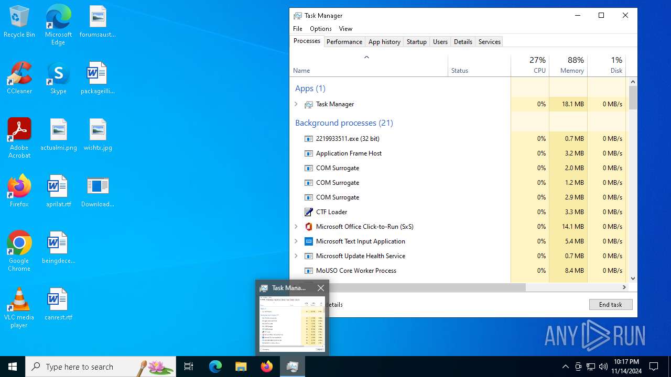Open Task View from taskbar
This screenshot has height=377, width=671.
pos(189,367)
